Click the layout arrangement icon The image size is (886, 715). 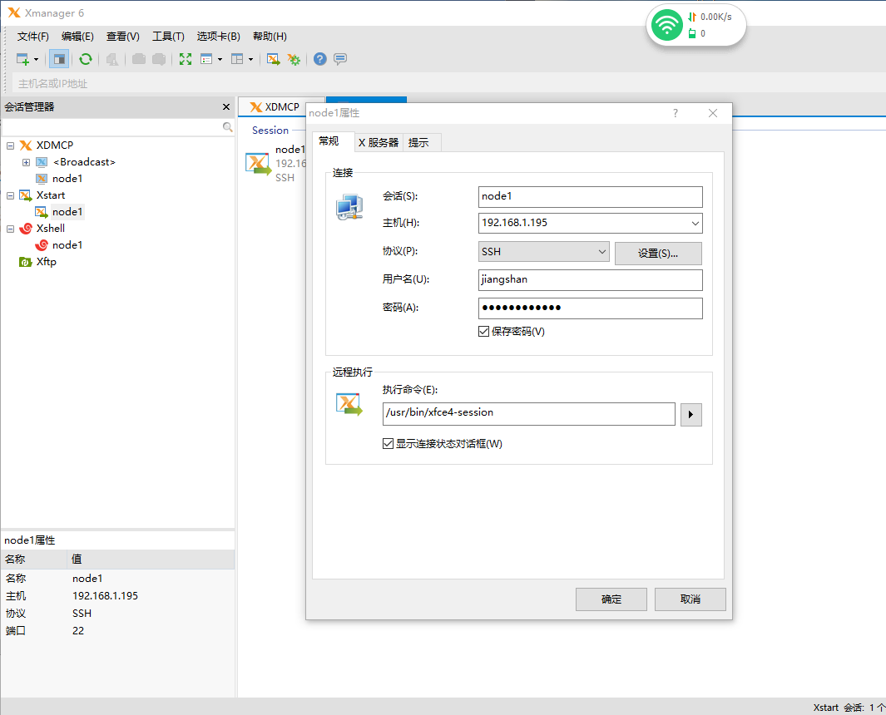[x=237, y=59]
